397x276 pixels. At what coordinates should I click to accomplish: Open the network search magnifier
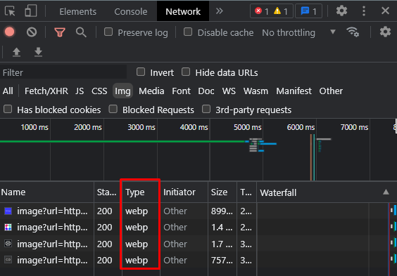coord(81,32)
